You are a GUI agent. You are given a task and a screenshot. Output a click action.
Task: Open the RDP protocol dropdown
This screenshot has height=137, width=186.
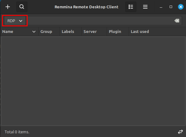pyautogui.click(x=15, y=21)
